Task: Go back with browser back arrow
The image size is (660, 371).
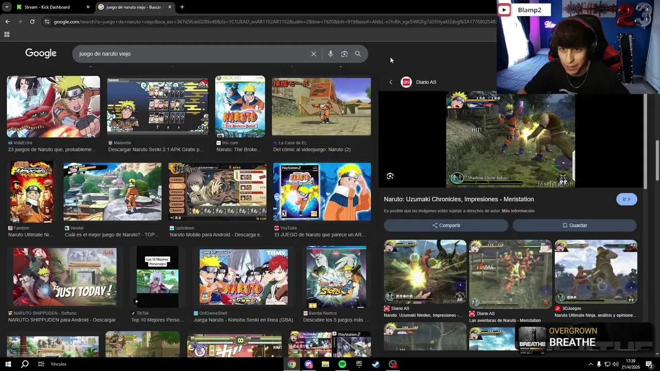Action: 7,22
